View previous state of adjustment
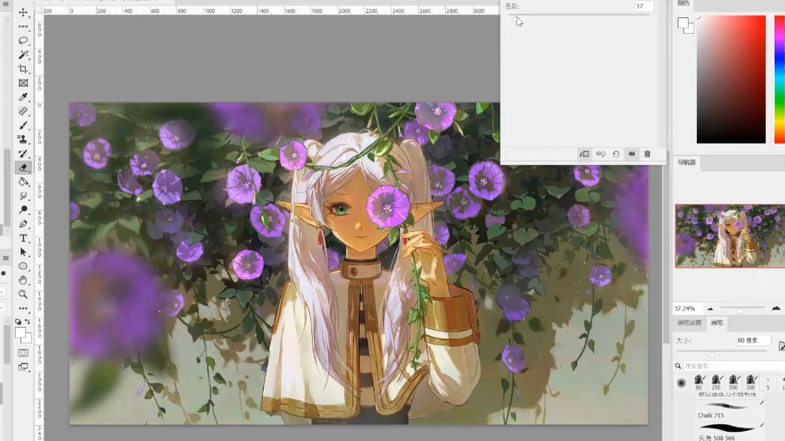The image size is (785, 441). click(600, 154)
